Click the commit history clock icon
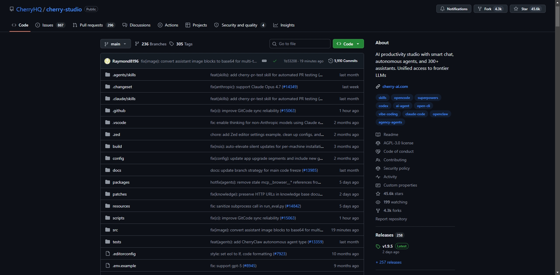The width and height of the screenshot is (560, 275). point(330,61)
